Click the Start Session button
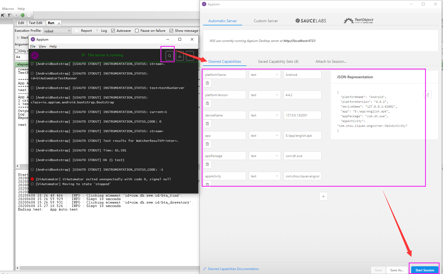Screen dimensions: 443x274 [425, 270]
